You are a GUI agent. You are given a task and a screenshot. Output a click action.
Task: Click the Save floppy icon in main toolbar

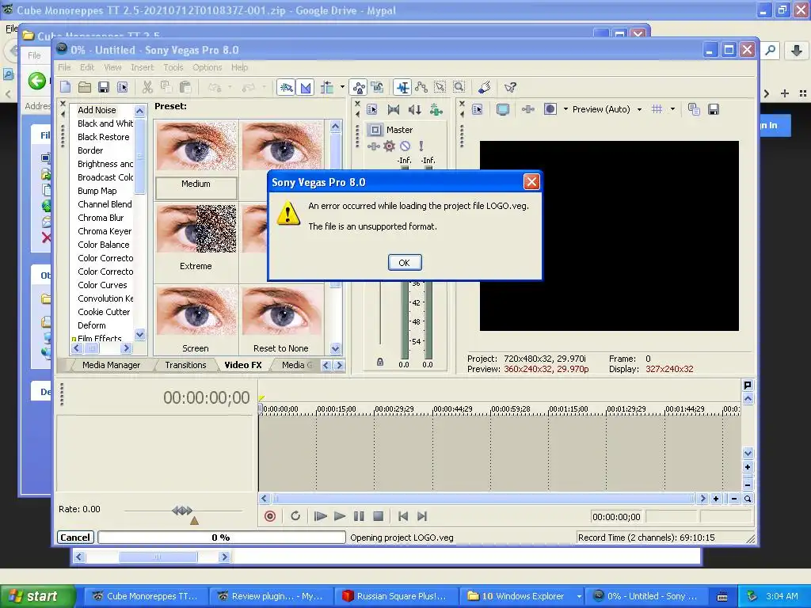point(104,87)
